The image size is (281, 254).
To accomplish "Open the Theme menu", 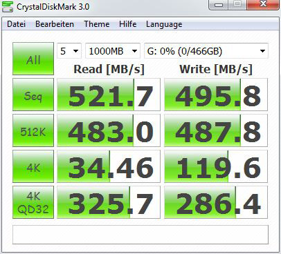I will 97,24.
